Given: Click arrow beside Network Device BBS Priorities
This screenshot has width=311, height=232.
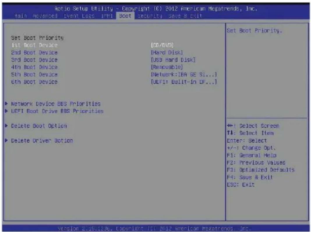Looking at the screenshot, I should pos(6,103).
